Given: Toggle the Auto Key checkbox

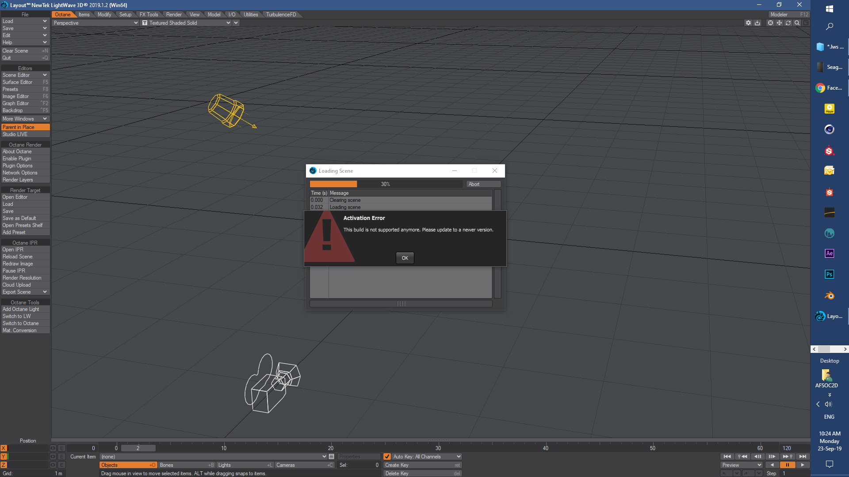Looking at the screenshot, I should (x=387, y=457).
